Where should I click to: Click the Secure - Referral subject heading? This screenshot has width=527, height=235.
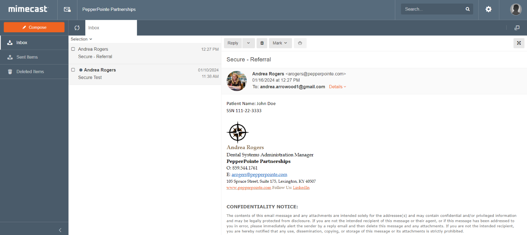pyautogui.click(x=249, y=60)
